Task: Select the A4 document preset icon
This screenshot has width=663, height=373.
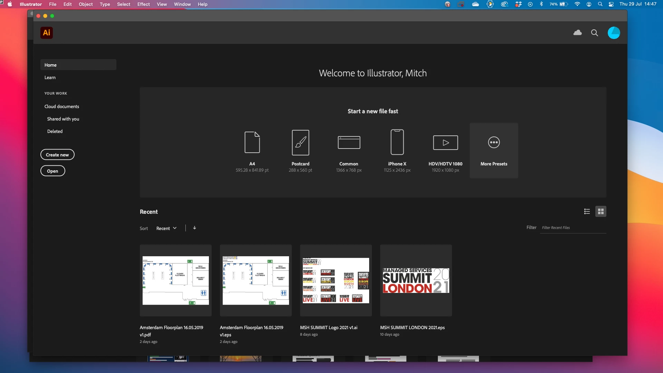Action: click(x=252, y=142)
